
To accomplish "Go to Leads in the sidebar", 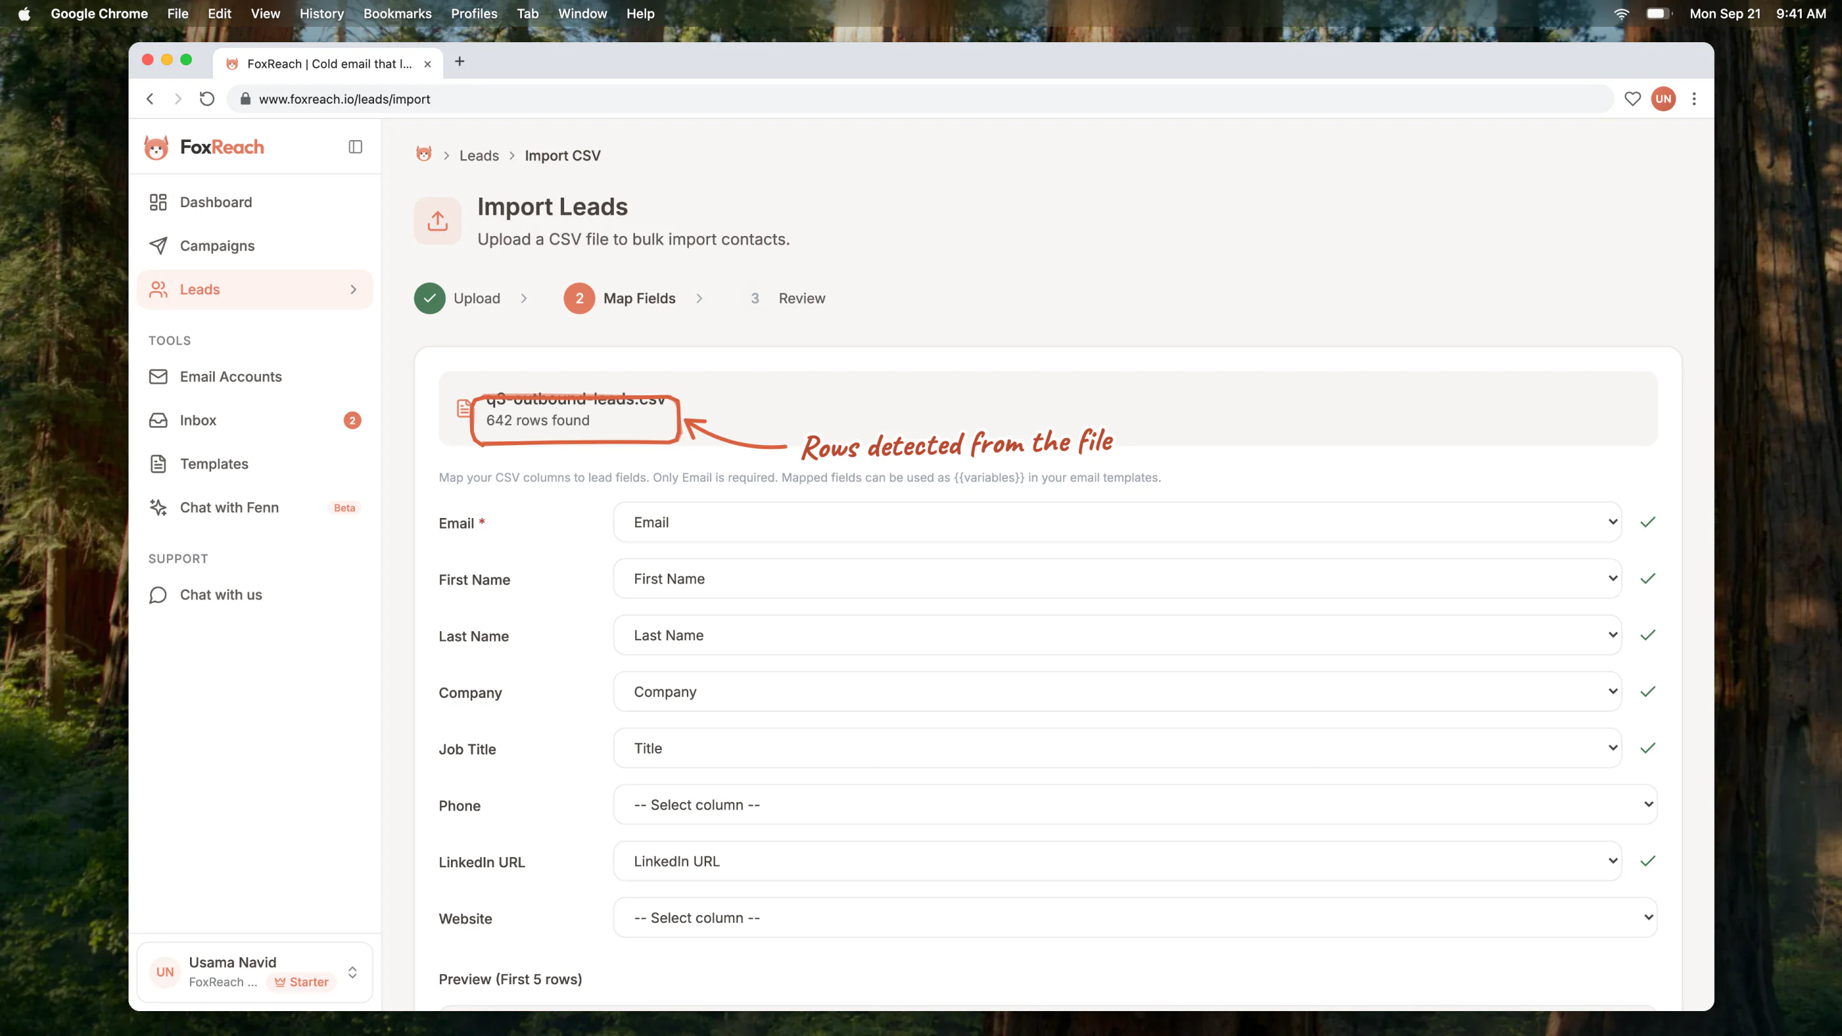I will [255, 290].
